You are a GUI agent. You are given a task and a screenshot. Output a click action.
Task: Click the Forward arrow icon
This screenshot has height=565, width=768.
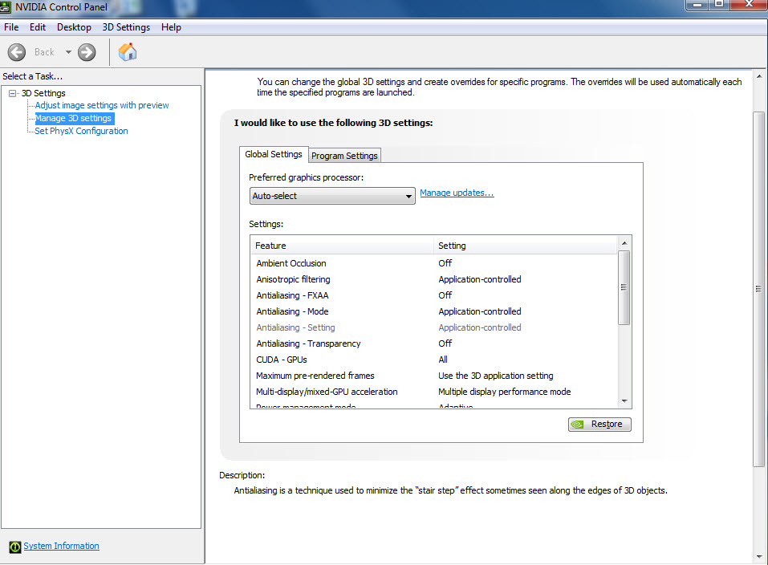tap(87, 52)
